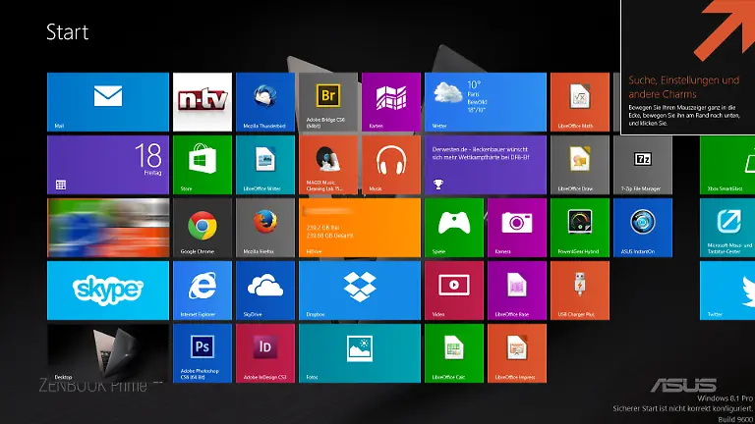The image size is (755, 424).
Task: Open Adobe InDesign CS3 tile
Action: [x=264, y=352]
